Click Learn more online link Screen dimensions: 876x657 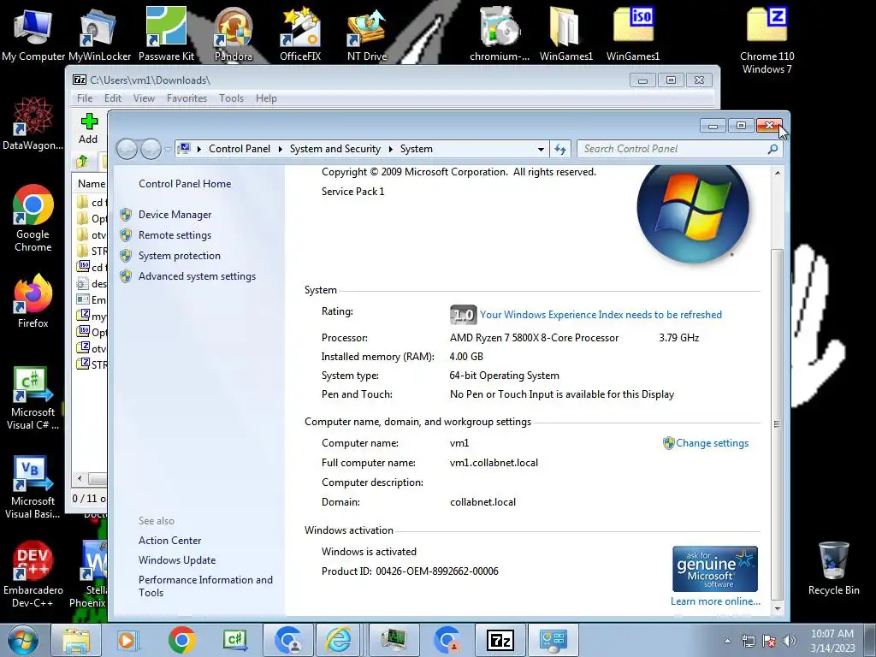(x=715, y=601)
